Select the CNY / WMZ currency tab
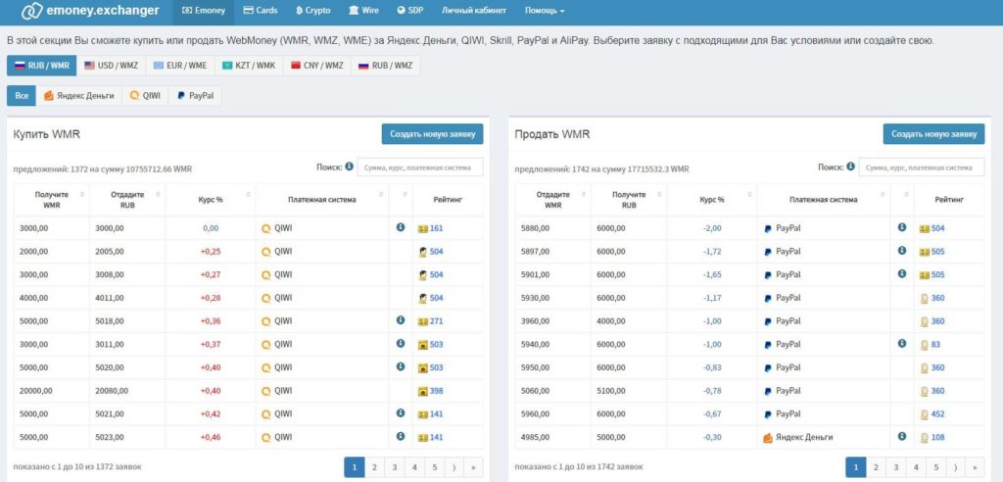The width and height of the screenshot is (1003, 482). click(x=316, y=66)
